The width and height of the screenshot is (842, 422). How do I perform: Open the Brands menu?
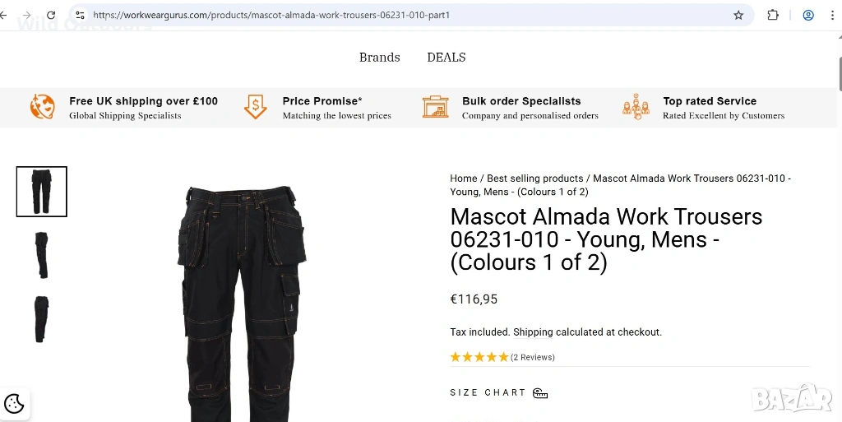379,58
